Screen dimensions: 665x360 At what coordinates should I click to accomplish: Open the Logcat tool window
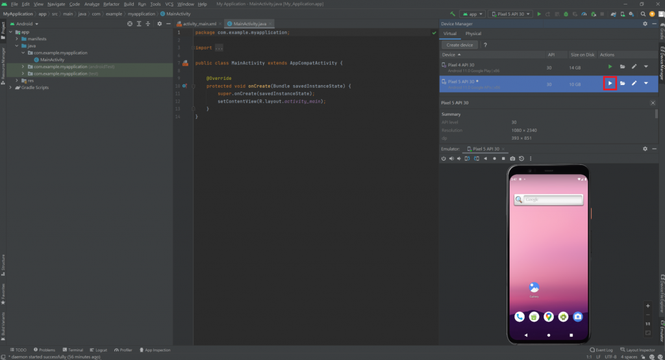(x=99, y=350)
